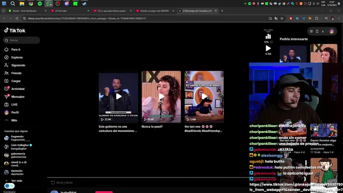The height and width of the screenshot is (193, 343).
Task: Close the Stream - Kick Dashboard tab
Action: (46, 11)
